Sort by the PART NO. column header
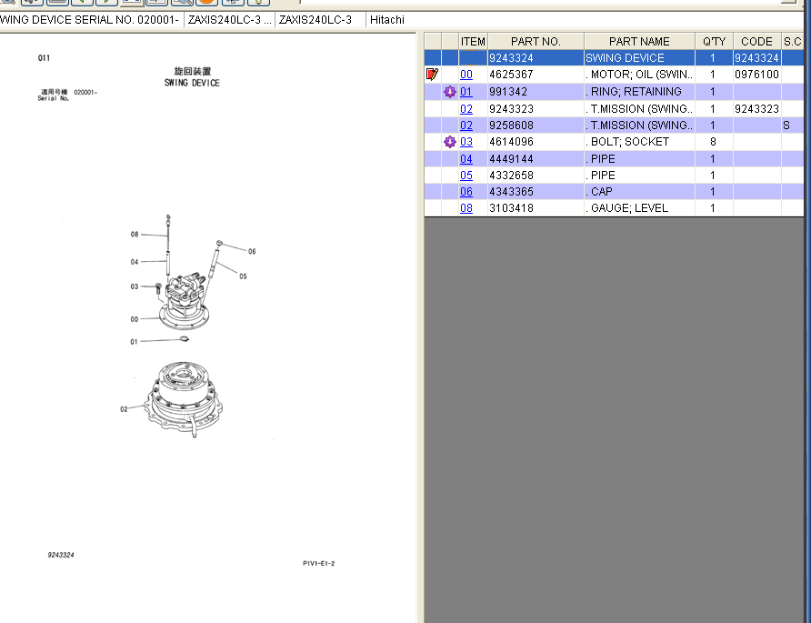Screen dimensions: 811x623 click(536, 42)
